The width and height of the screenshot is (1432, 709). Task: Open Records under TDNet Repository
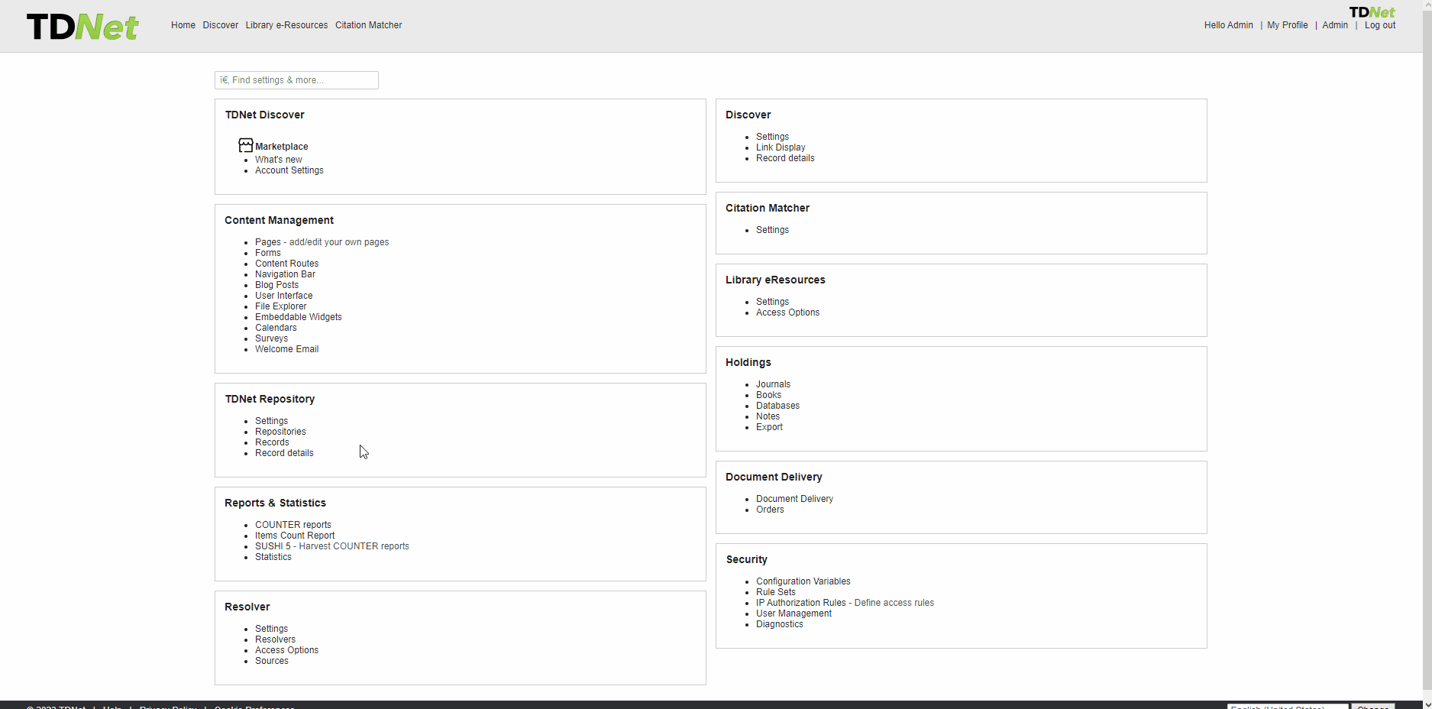[272, 442]
